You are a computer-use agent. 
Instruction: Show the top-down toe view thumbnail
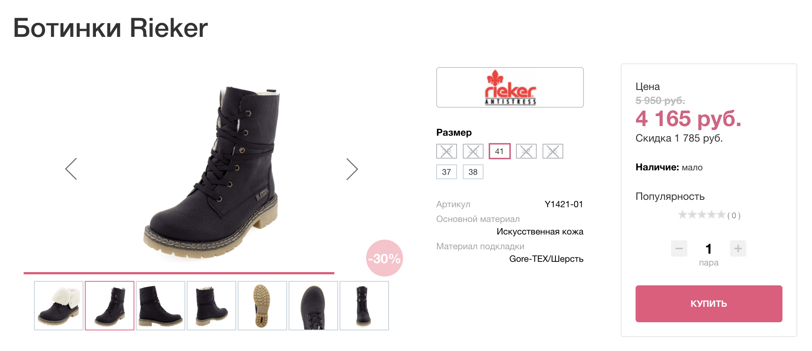click(313, 306)
